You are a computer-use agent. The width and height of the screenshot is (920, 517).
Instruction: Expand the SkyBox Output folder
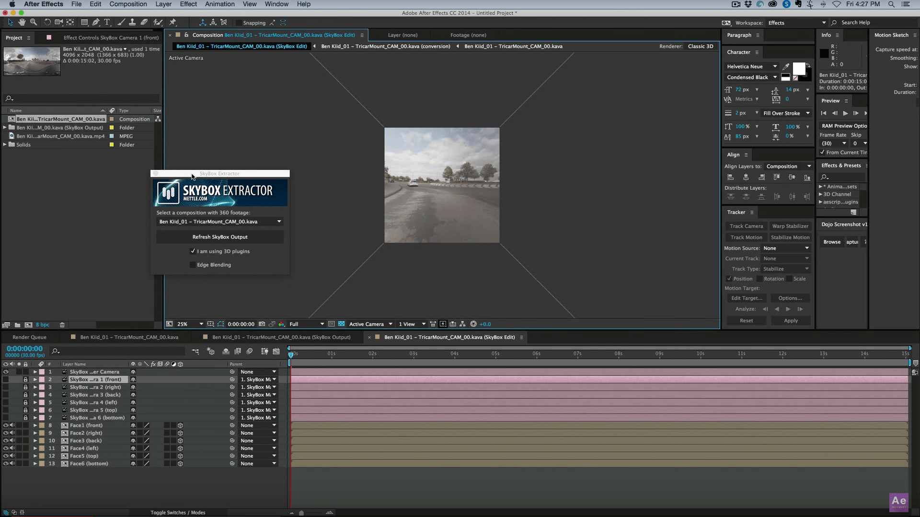pyautogui.click(x=5, y=128)
